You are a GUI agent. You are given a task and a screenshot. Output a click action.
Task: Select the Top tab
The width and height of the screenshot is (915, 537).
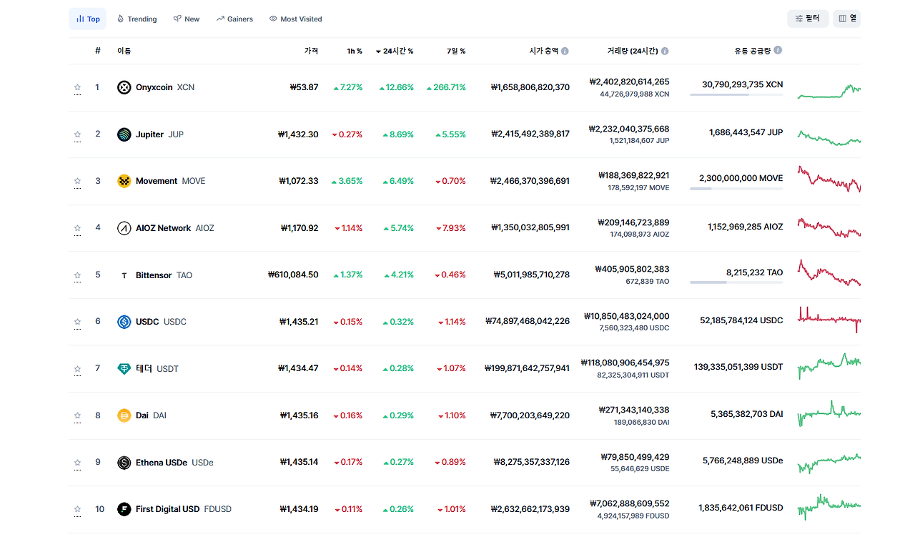coord(87,19)
